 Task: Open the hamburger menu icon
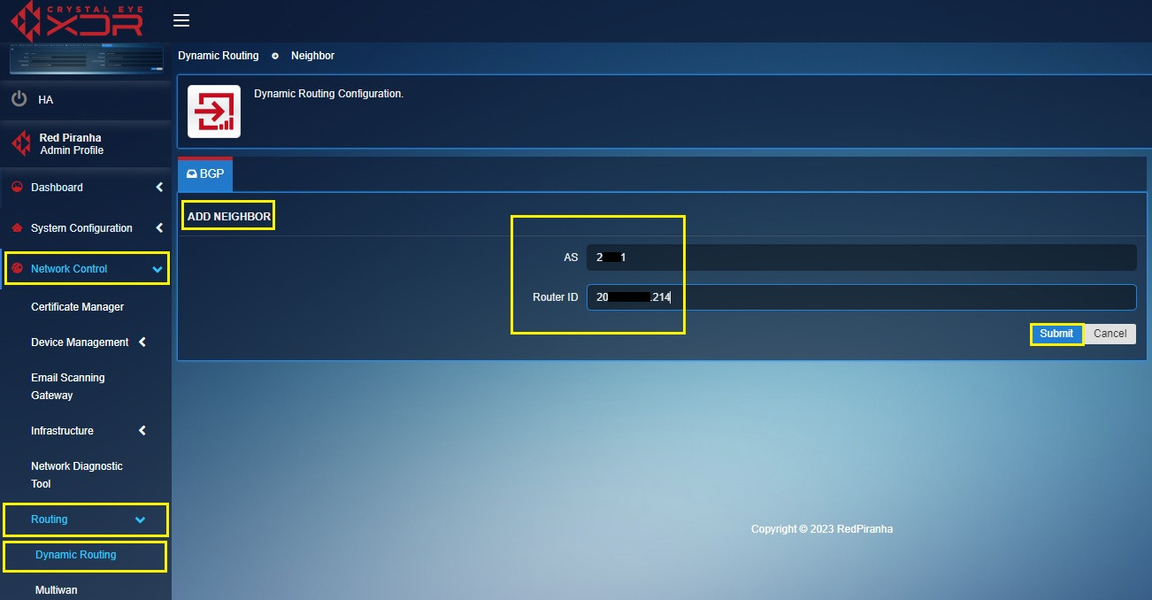(x=180, y=20)
